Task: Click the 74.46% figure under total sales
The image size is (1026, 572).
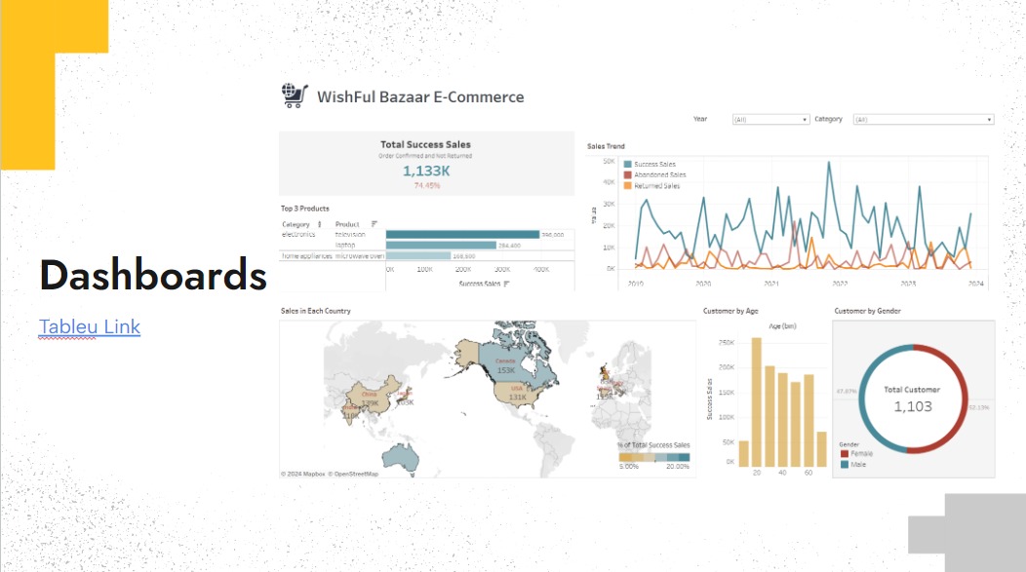Action: point(426,186)
